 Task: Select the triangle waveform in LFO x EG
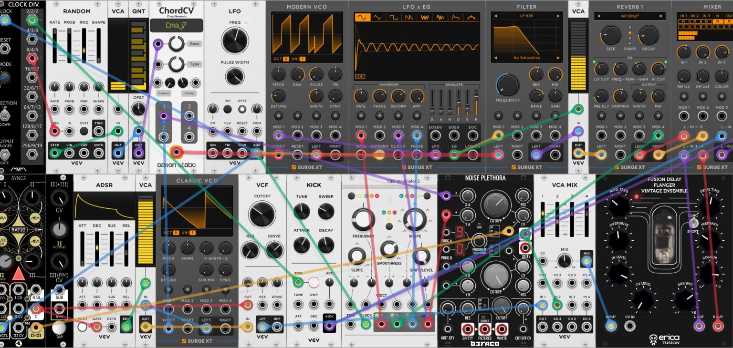coord(377,17)
